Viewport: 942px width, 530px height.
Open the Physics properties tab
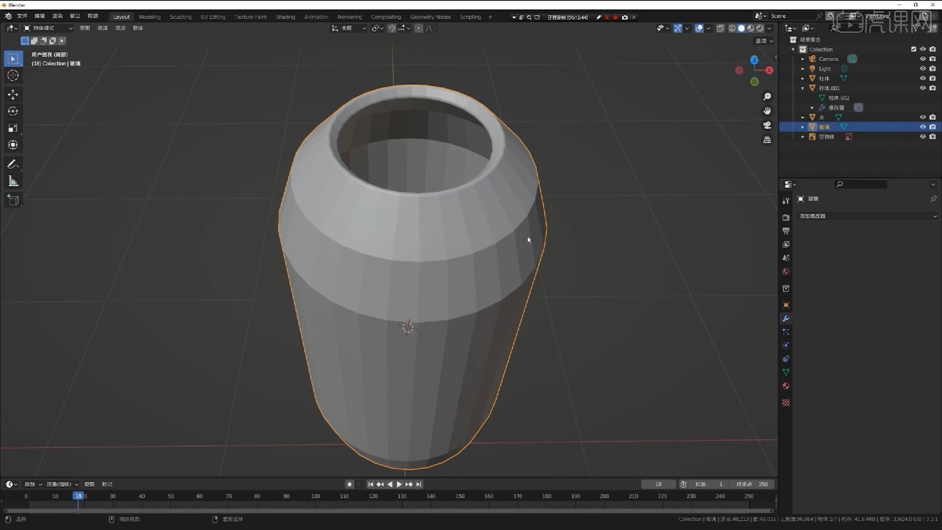pyautogui.click(x=786, y=345)
